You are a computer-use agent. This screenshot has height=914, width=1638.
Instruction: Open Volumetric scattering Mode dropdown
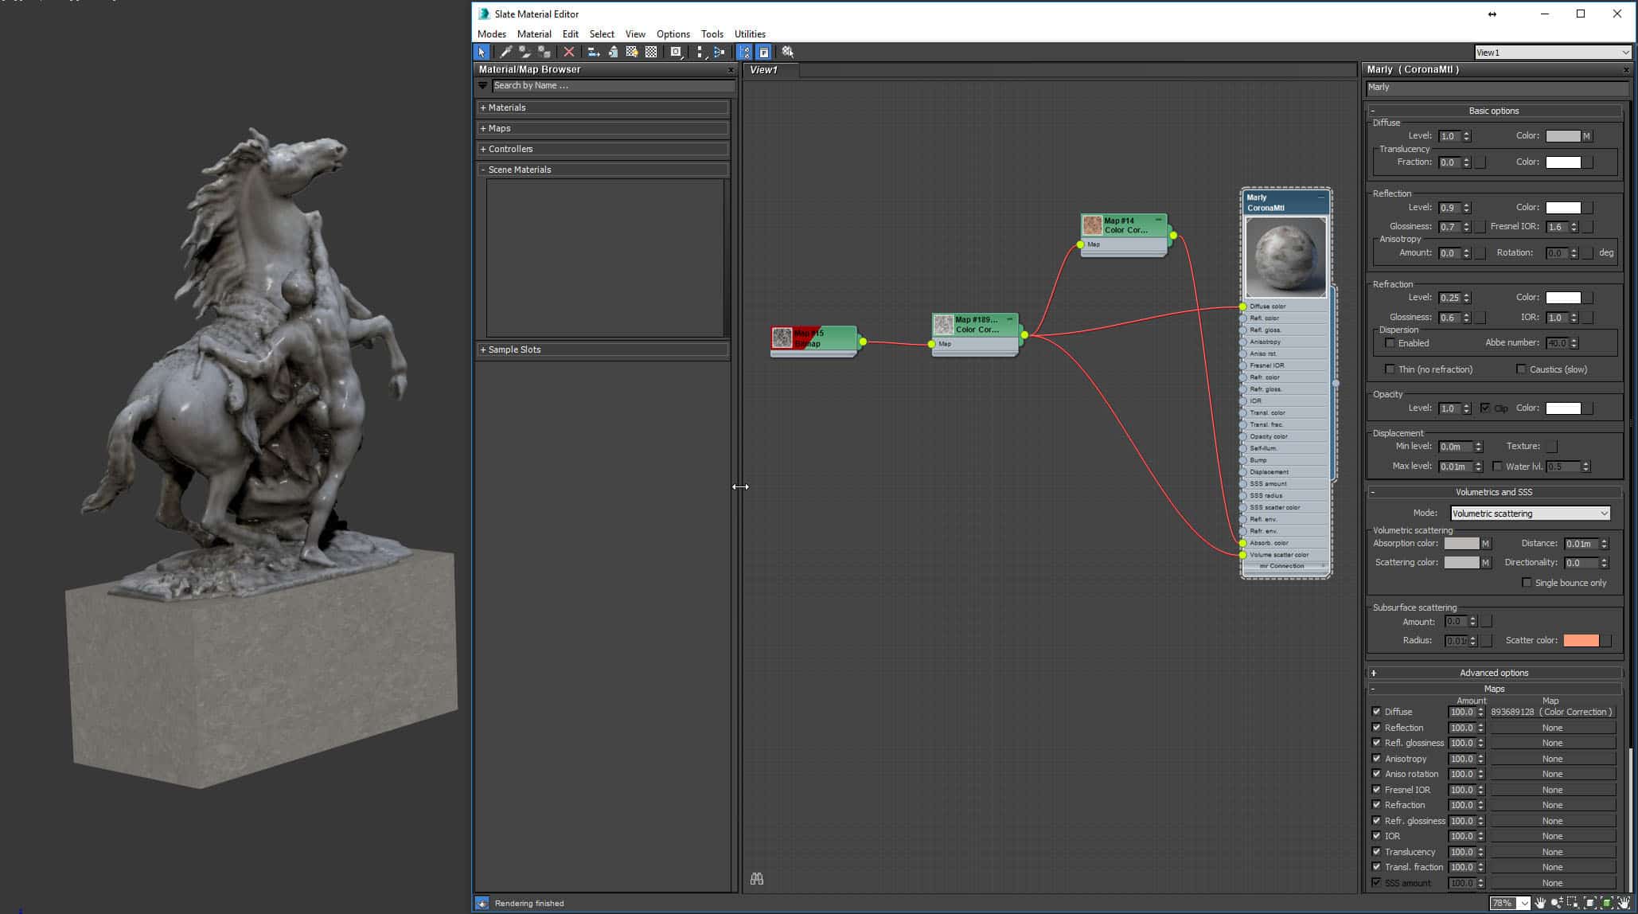[x=1530, y=514]
